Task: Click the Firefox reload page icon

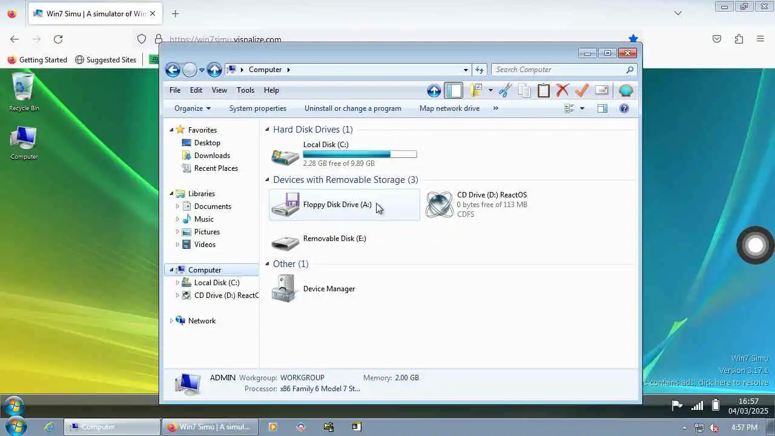Action: pyautogui.click(x=58, y=39)
